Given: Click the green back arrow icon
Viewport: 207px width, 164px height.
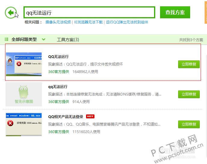Looking at the screenshot, I should click(11, 13).
